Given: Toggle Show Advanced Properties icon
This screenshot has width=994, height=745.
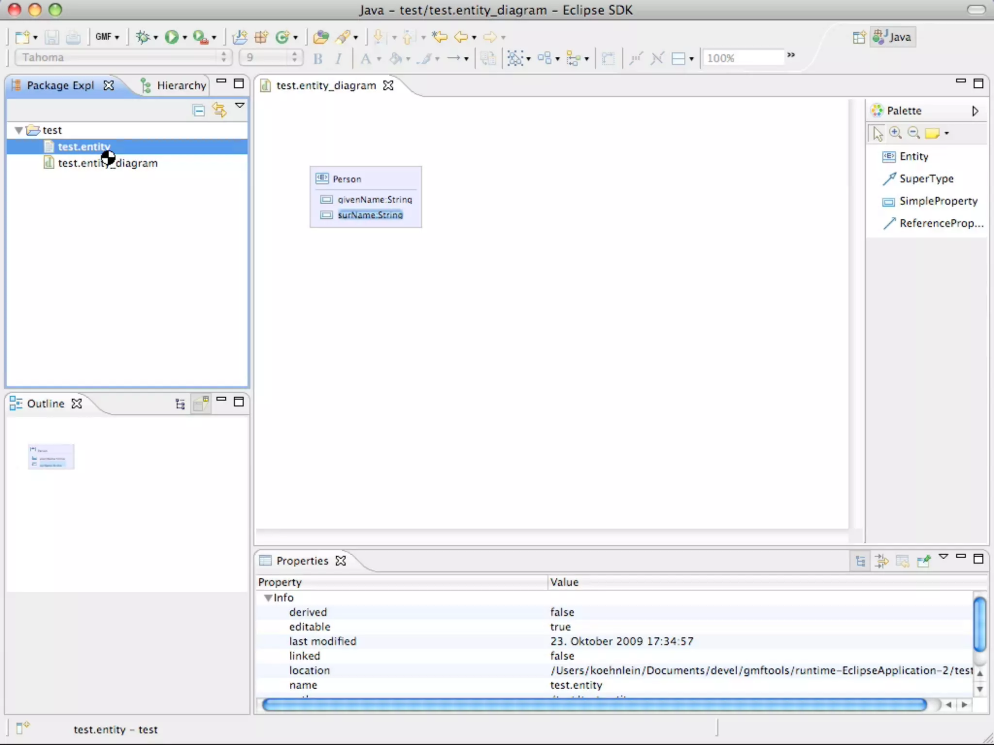Looking at the screenshot, I should (x=881, y=561).
